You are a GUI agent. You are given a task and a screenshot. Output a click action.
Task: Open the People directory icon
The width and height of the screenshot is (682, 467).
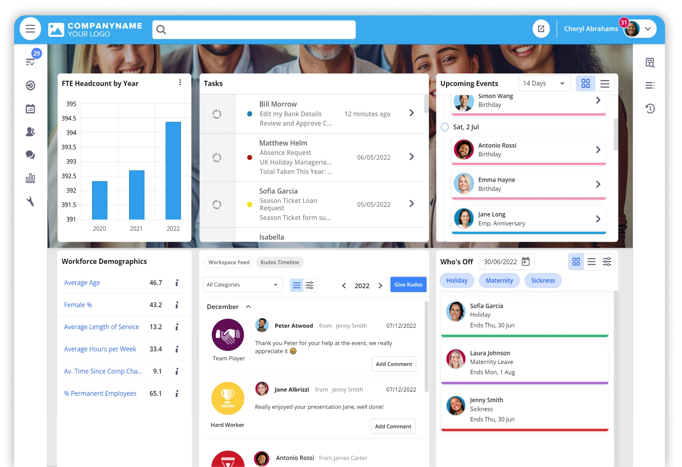[x=30, y=132]
